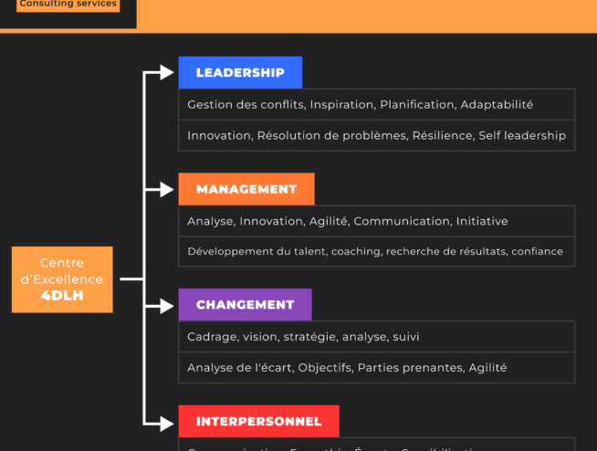Screen dimensions: 597x451
Task: Click the purple CHANGEMENT heading box
Action: pyautogui.click(x=246, y=305)
